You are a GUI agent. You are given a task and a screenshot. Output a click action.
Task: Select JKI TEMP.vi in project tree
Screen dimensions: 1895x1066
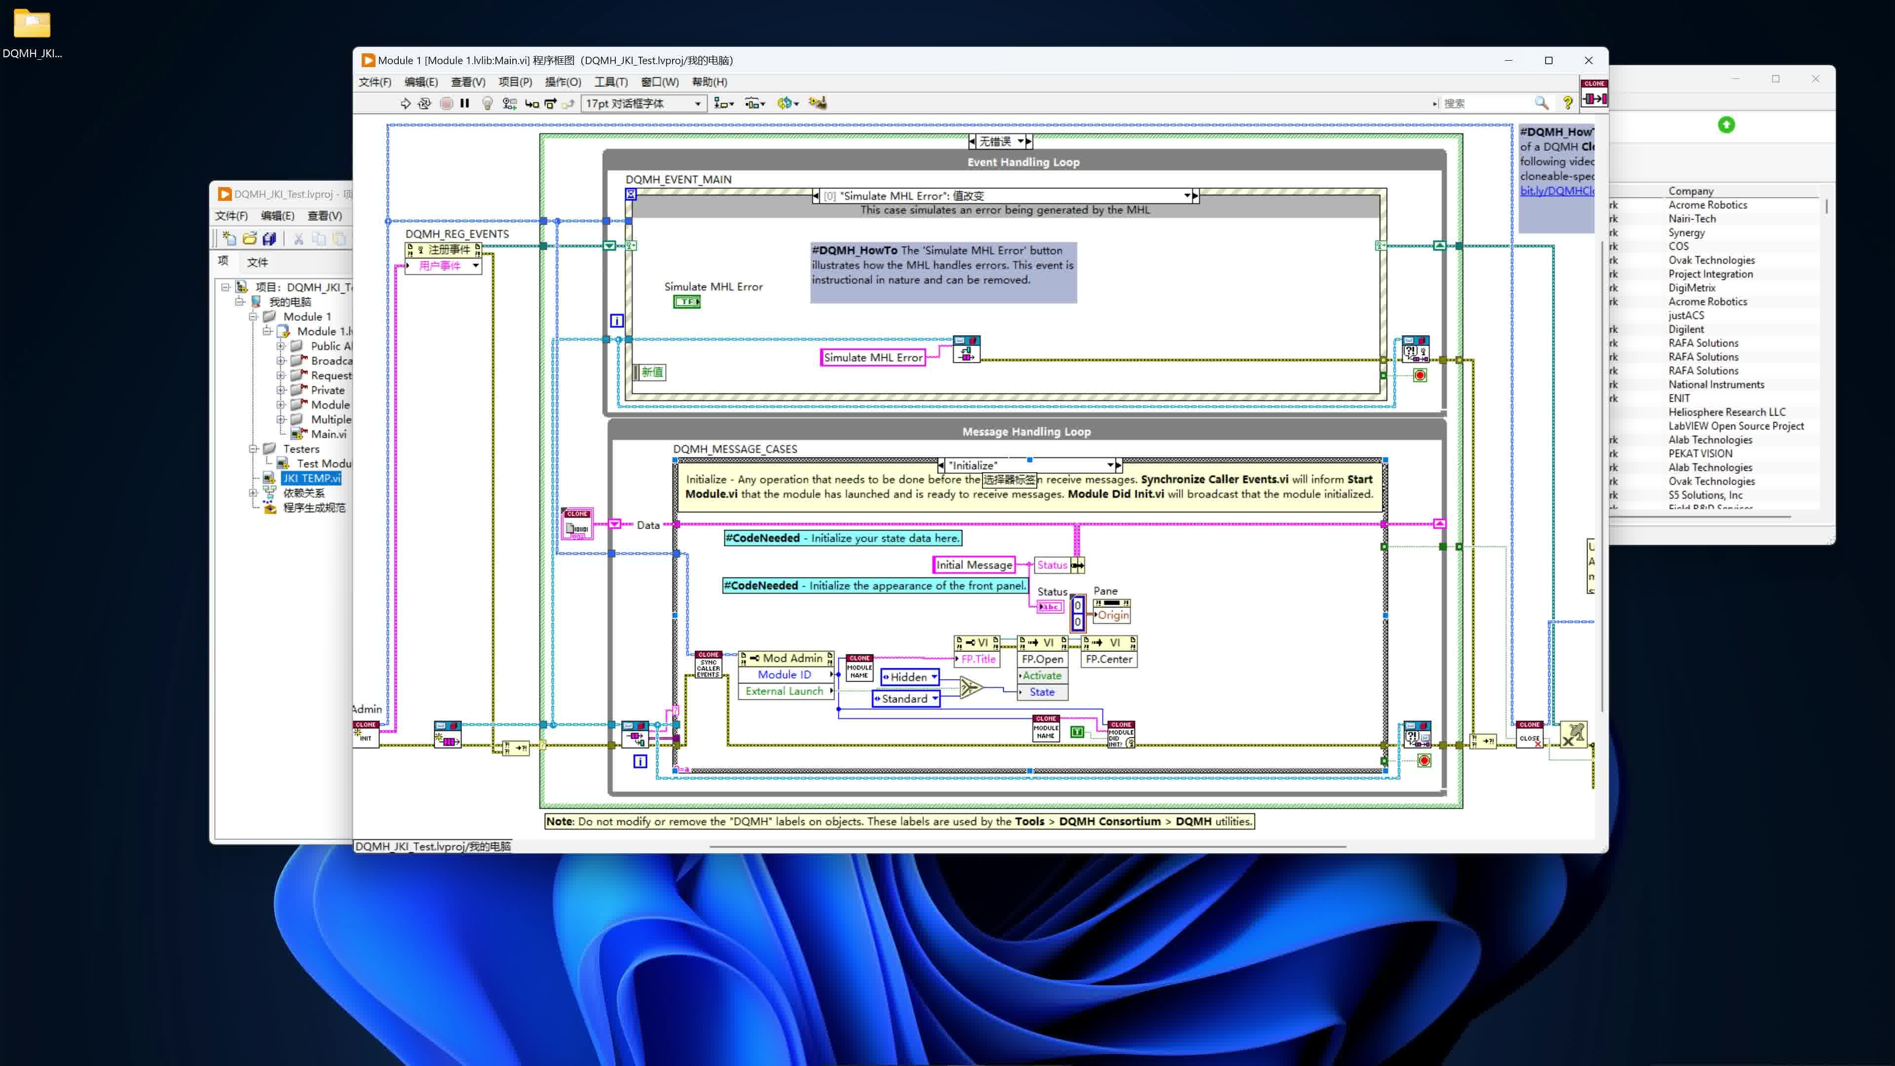click(312, 478)
